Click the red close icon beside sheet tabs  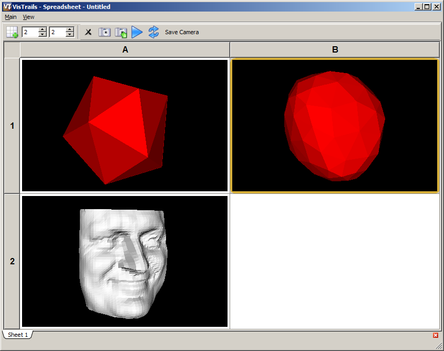[x=436, y=335]
